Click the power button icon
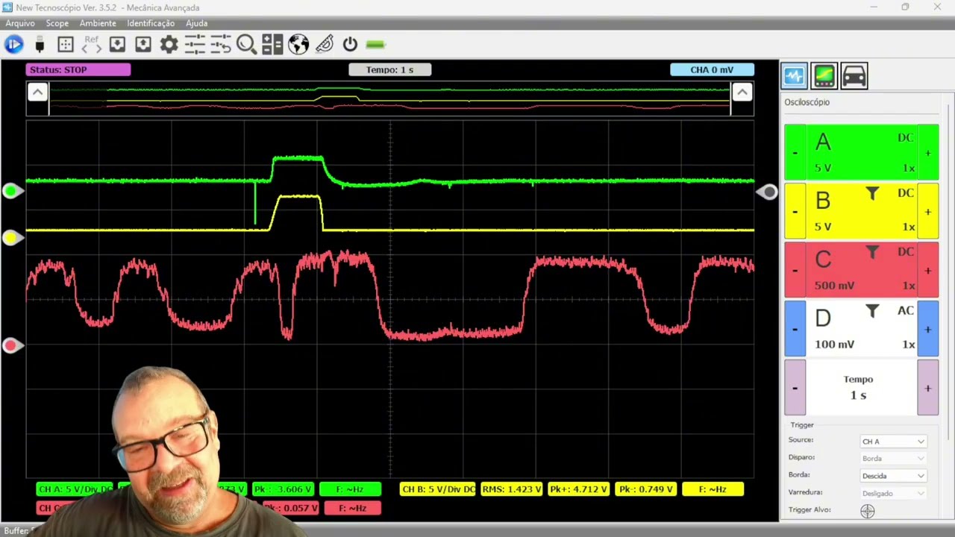Image resolution: width=955 pixels, height=537 pixels. coord(350,45)
